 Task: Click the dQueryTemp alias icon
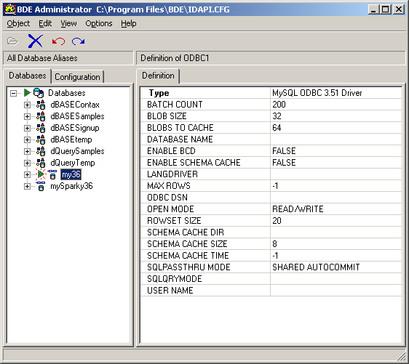coord(41,163)
